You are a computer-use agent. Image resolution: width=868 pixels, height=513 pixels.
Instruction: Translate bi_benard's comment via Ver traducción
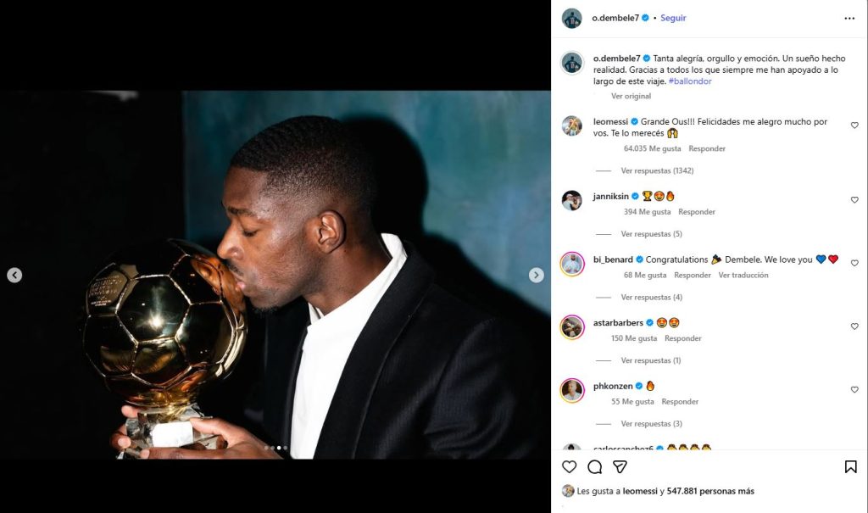[x=743, y=275]
